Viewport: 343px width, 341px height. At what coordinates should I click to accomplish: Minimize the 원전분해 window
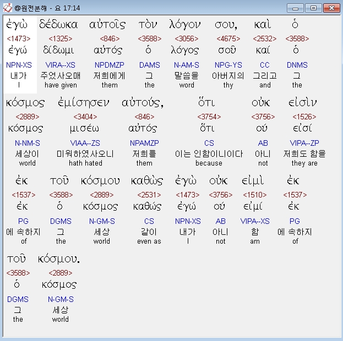(295, 8)
